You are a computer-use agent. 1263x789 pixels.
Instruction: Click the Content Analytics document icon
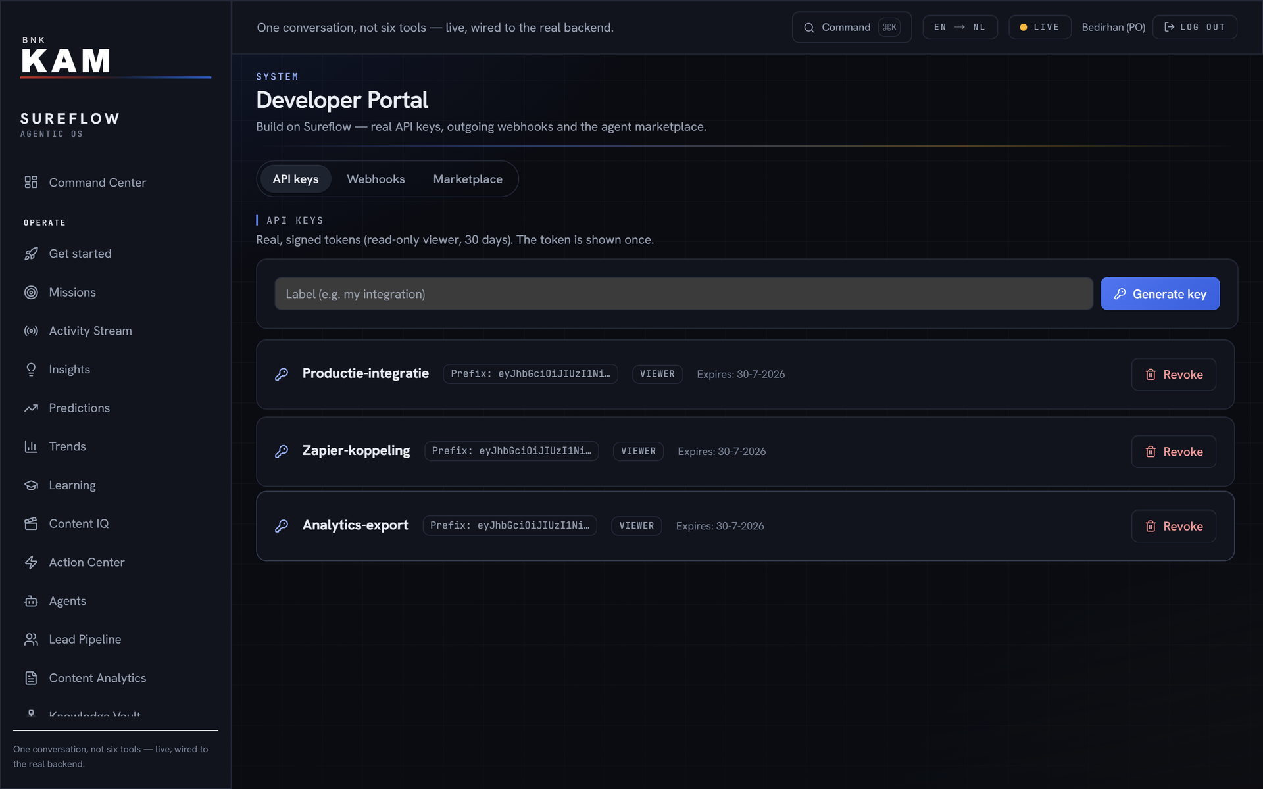[31, 678]
